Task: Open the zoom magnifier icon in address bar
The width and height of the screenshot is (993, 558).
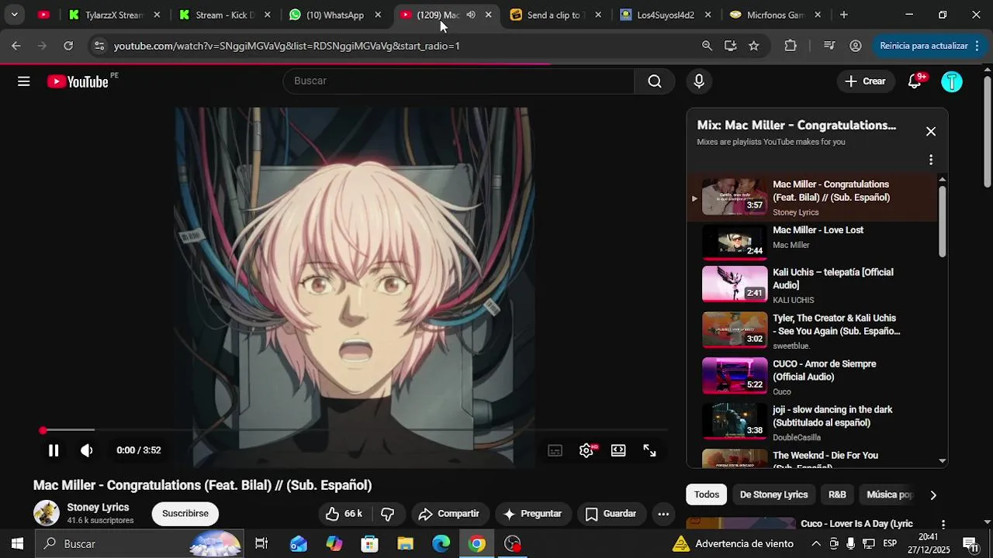Action: (x=707, y=46)
